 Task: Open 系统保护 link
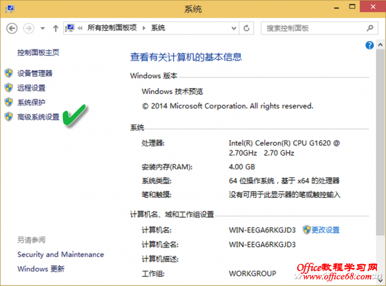point(32,102)
